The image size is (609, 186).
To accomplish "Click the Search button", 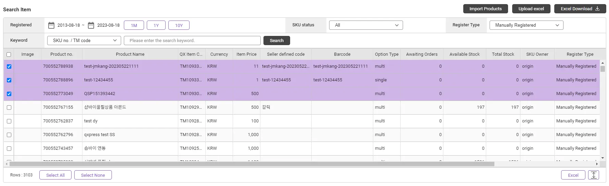I will tap(276, 40).
